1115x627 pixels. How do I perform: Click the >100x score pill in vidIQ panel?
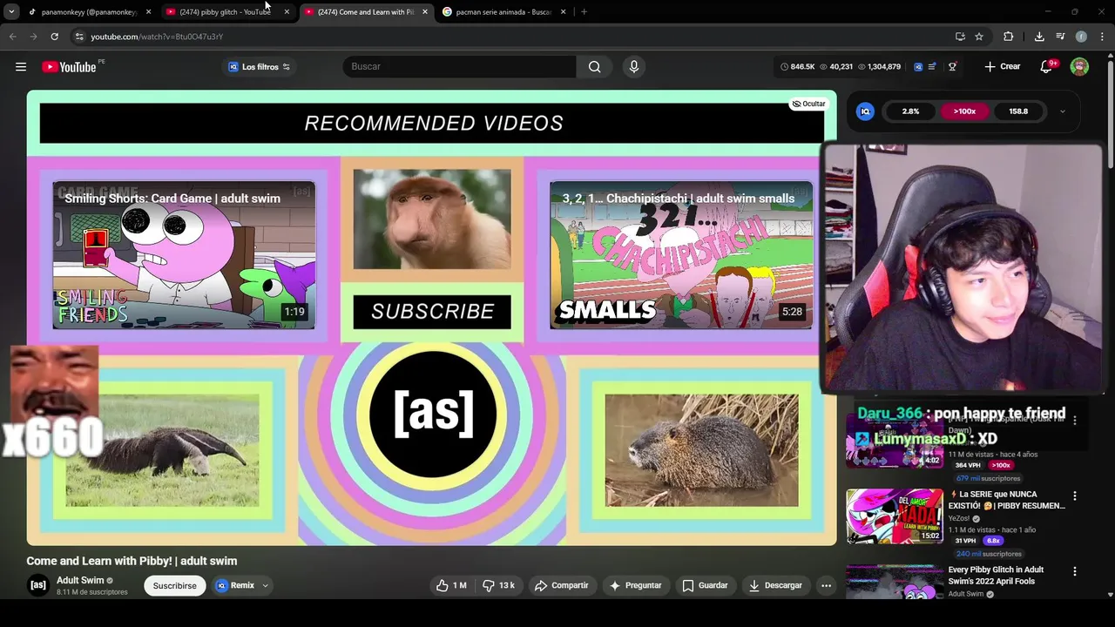point(964,111)
